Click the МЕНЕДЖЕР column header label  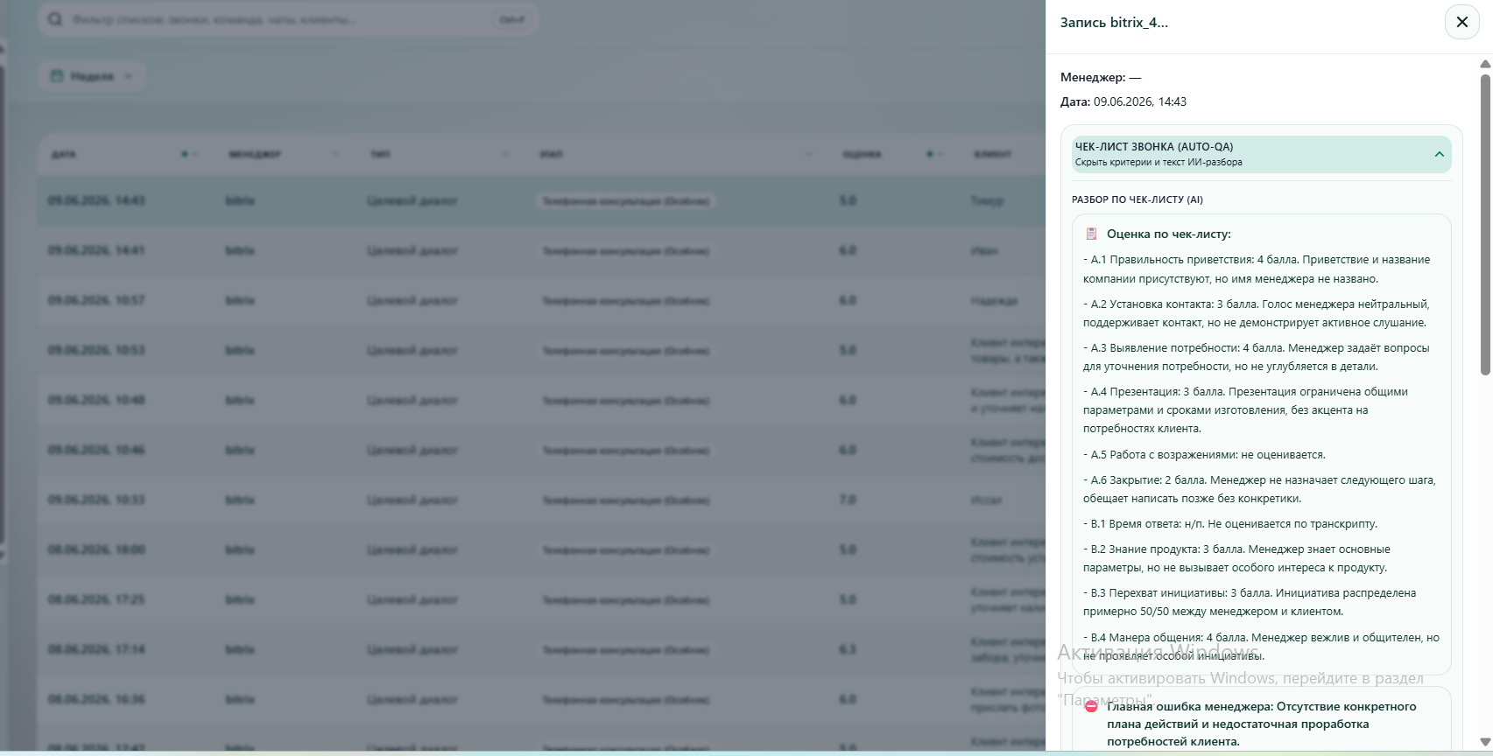255,154
